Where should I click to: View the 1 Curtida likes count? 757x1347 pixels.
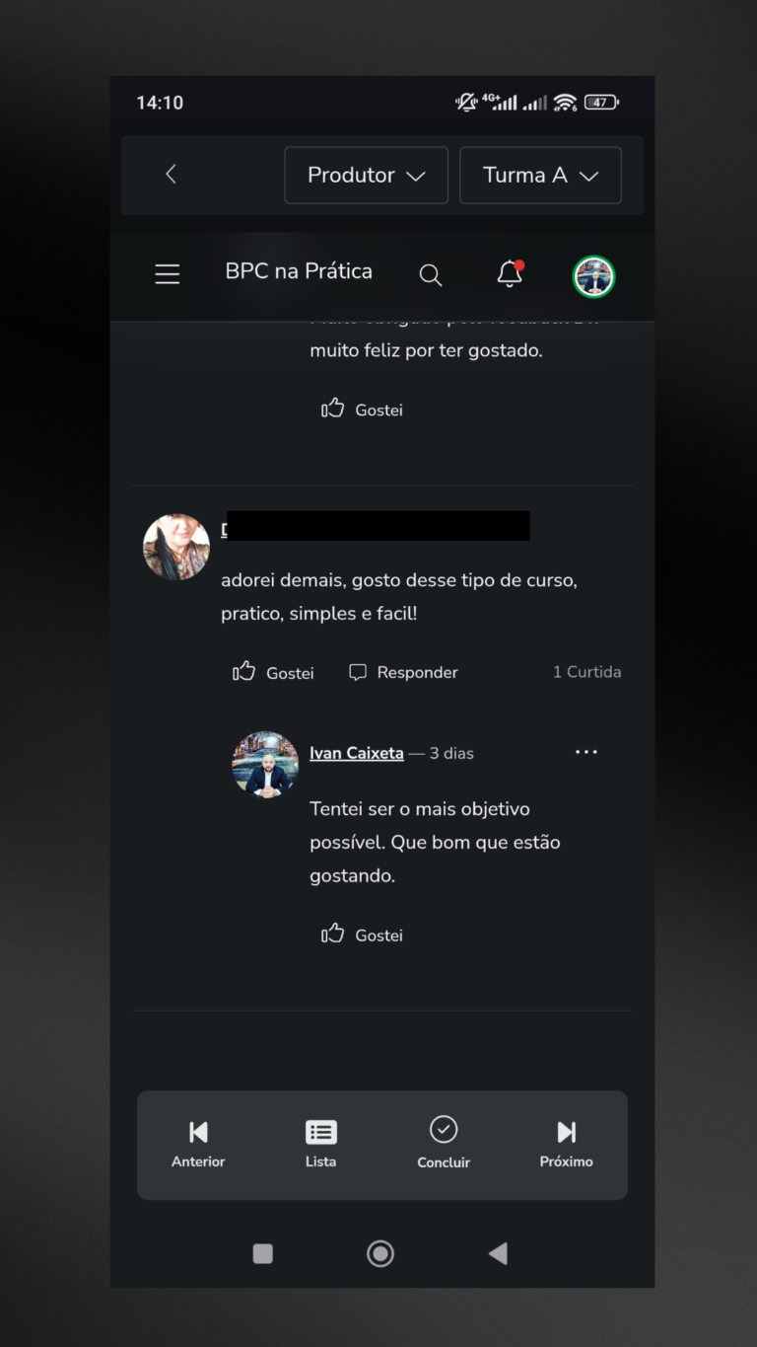point(586,672)
